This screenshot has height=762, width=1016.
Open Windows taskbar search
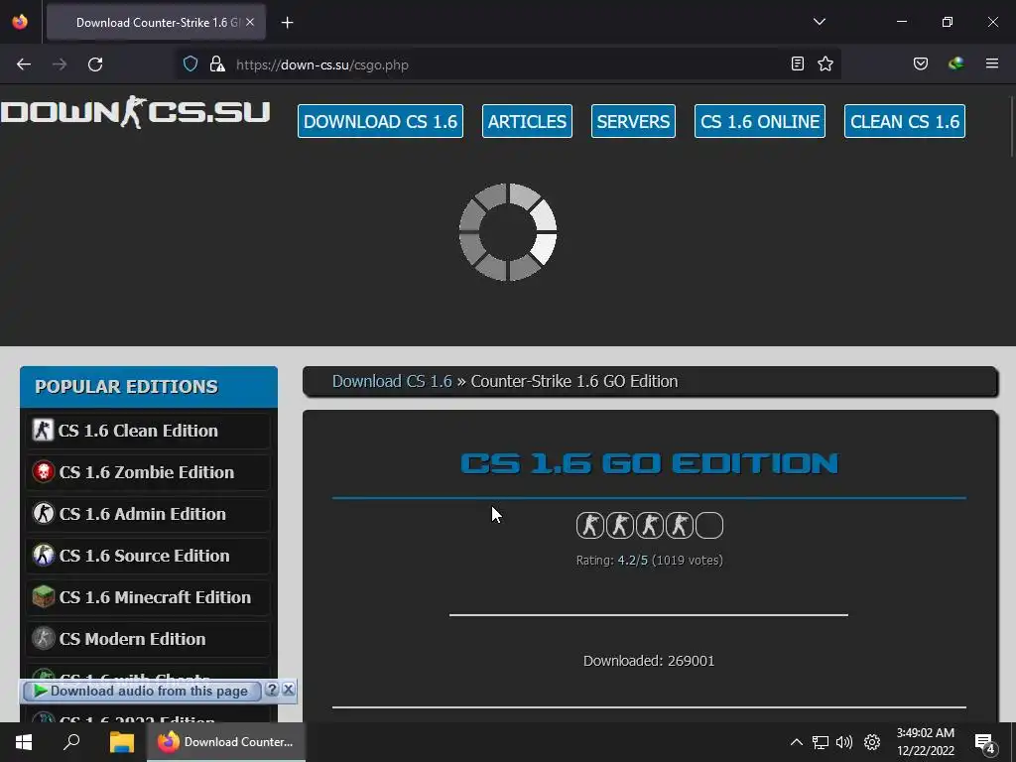click(71, 742)
